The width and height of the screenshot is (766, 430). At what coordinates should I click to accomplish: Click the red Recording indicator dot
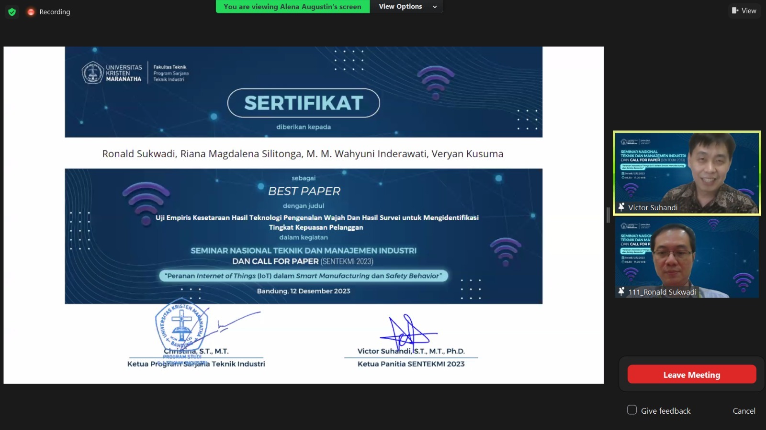tap(31, 12)
